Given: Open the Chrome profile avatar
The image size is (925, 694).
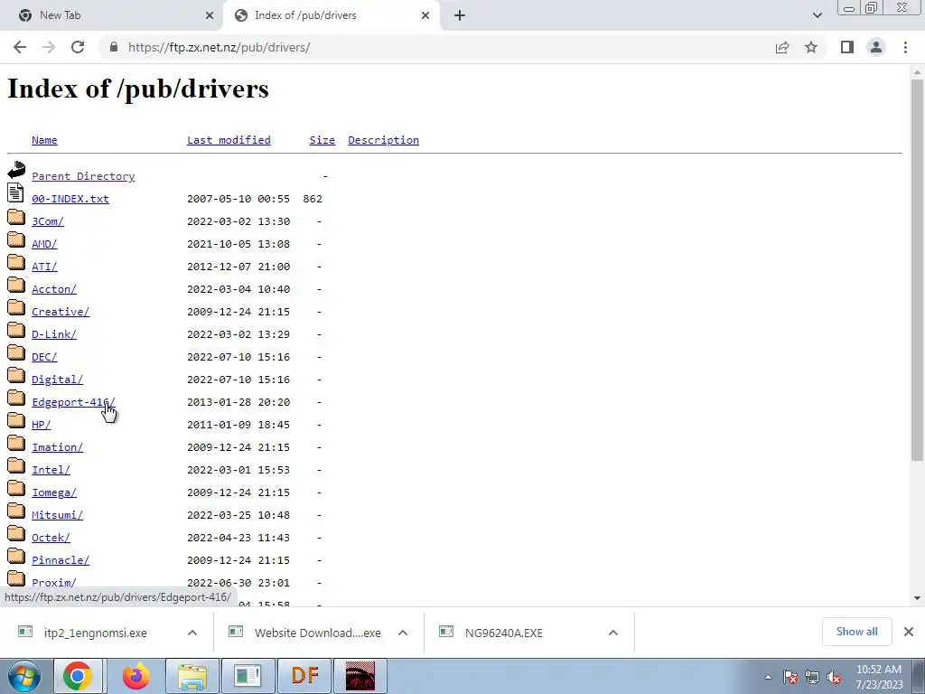Looking at the screenshot, I should point(876,47).
